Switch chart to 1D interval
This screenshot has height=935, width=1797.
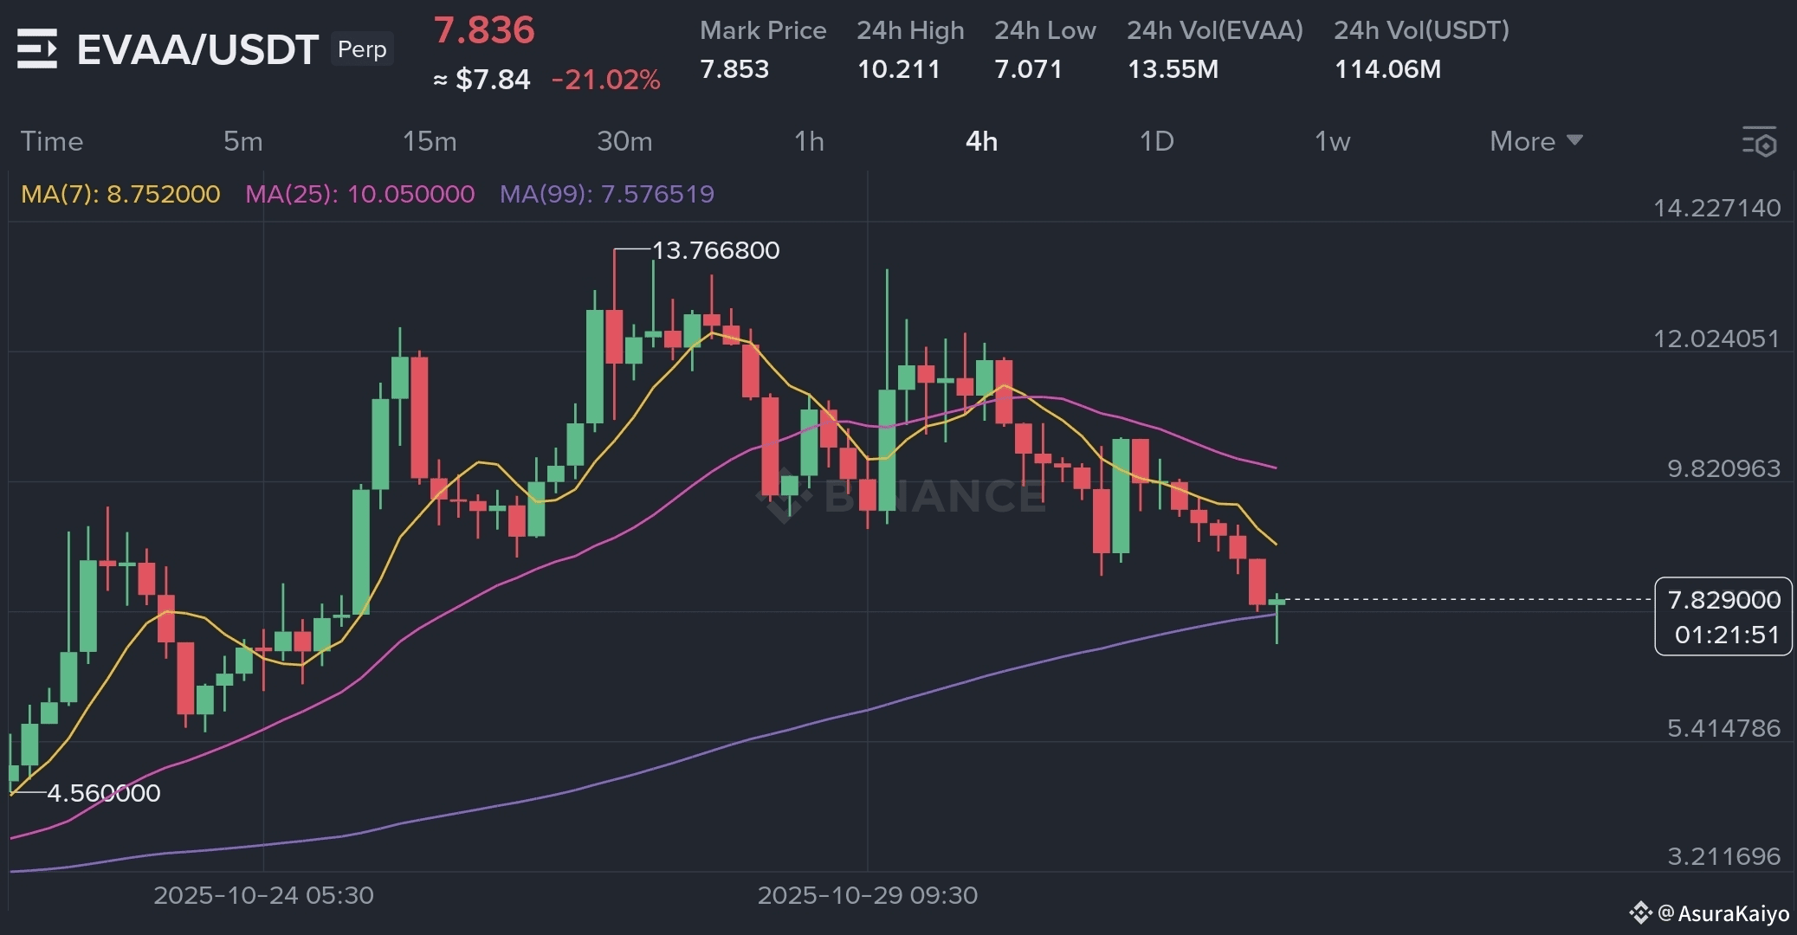(1156, 141)
